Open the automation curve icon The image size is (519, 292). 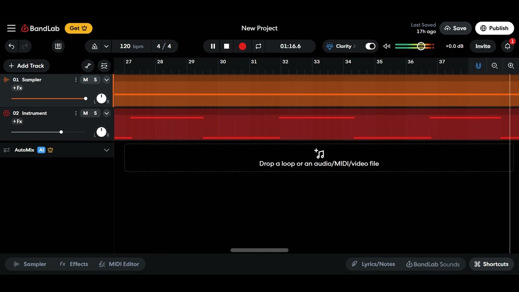(88, 66)
